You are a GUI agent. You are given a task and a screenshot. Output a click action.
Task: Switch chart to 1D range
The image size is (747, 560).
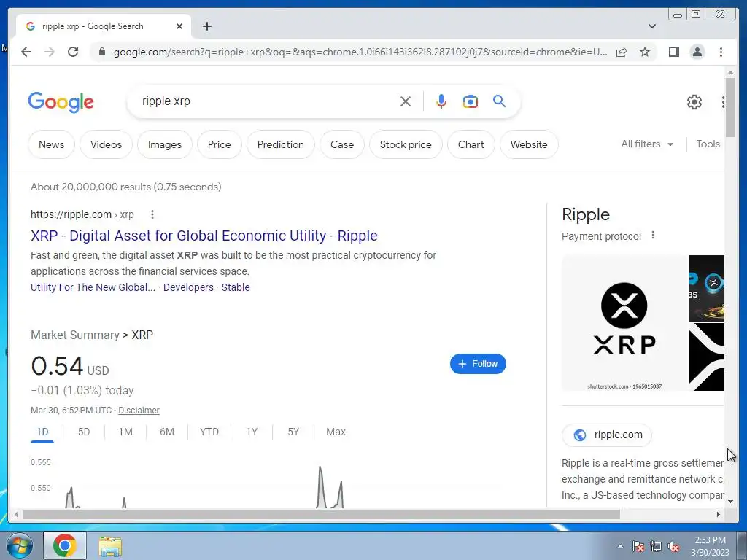tap(42, 432)
